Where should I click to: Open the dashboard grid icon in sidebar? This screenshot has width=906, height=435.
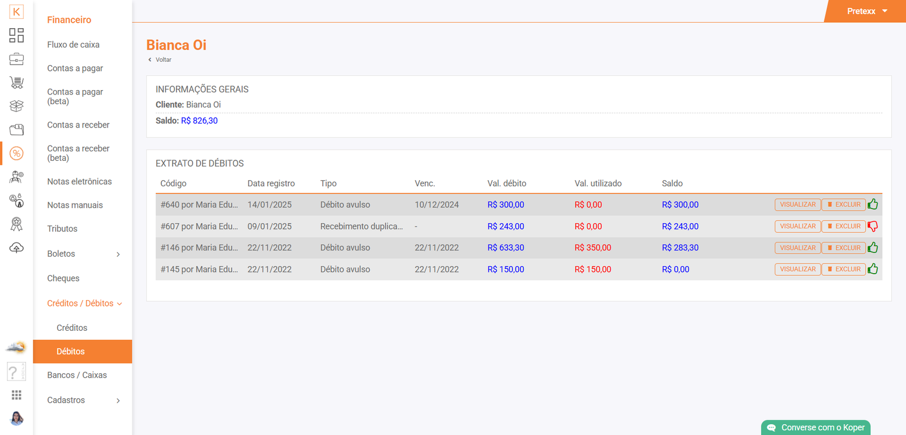pos(16,35)
